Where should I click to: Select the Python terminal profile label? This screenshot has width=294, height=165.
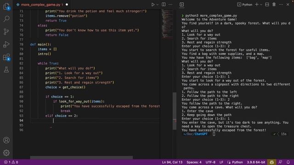click(245, 5)
